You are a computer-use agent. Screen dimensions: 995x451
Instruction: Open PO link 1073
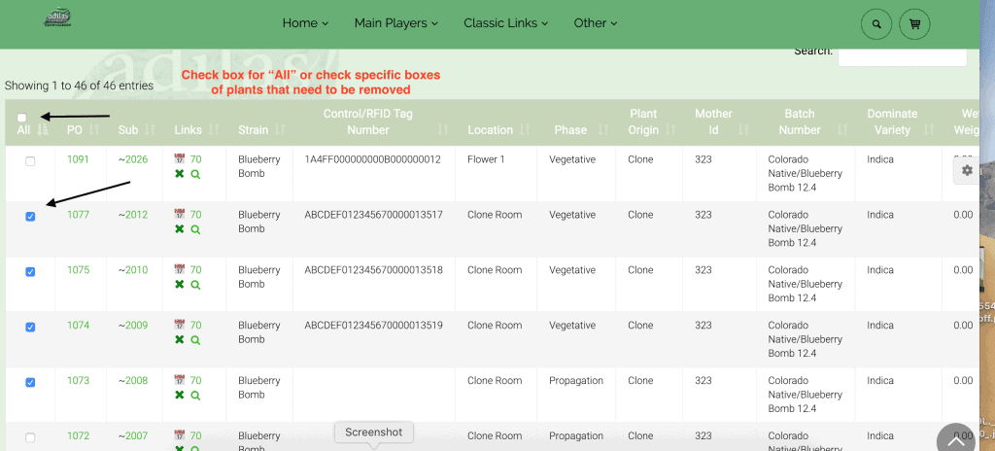point(78,380)
